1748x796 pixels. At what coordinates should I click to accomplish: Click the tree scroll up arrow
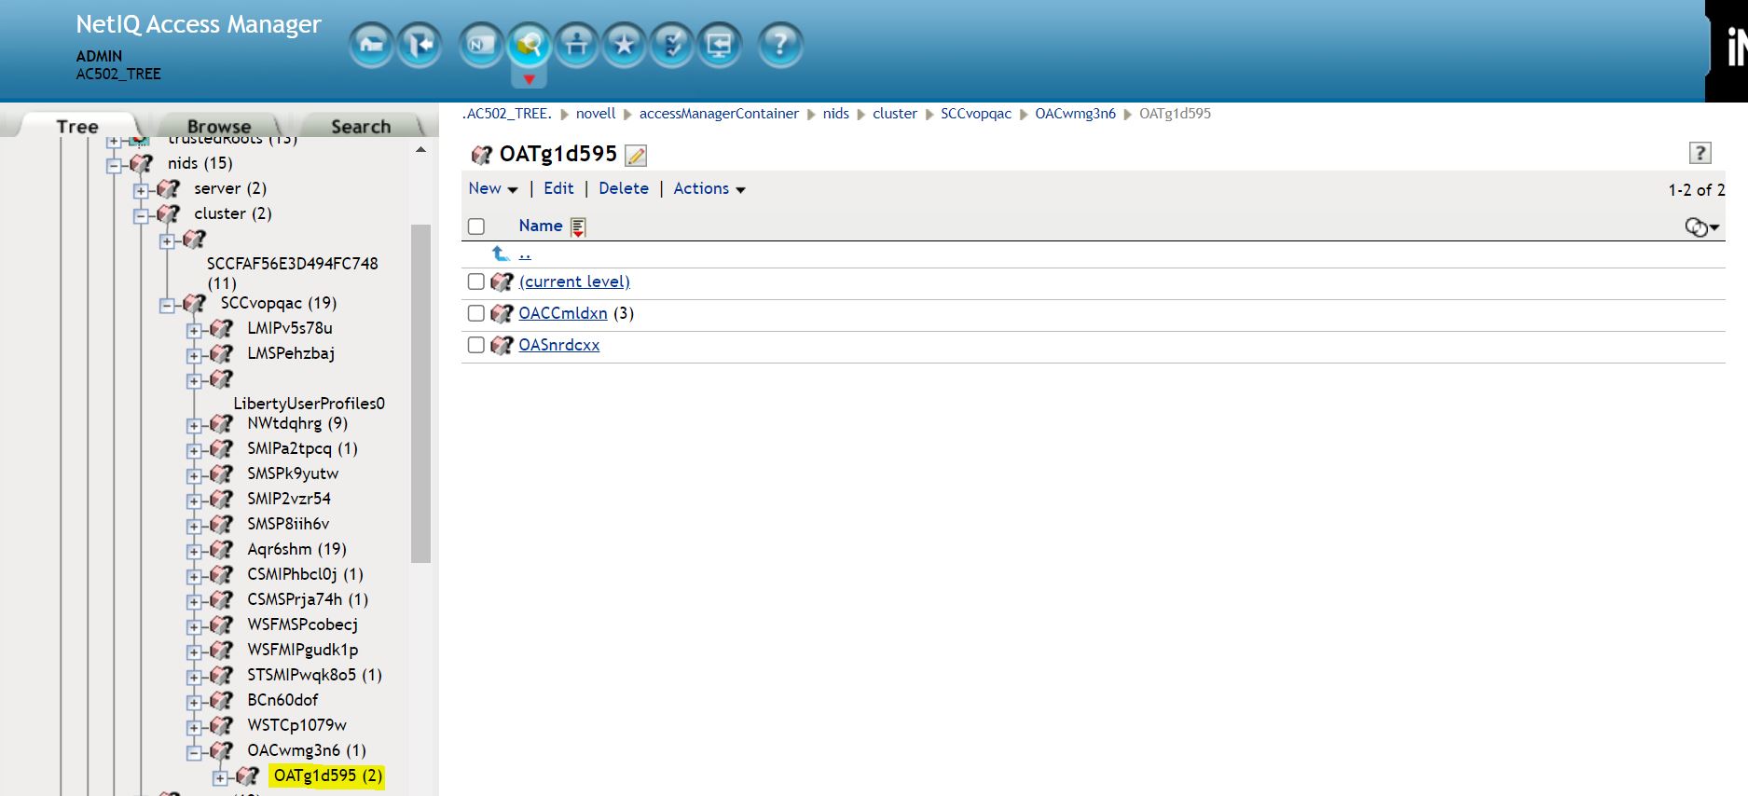tap(420, 149)
